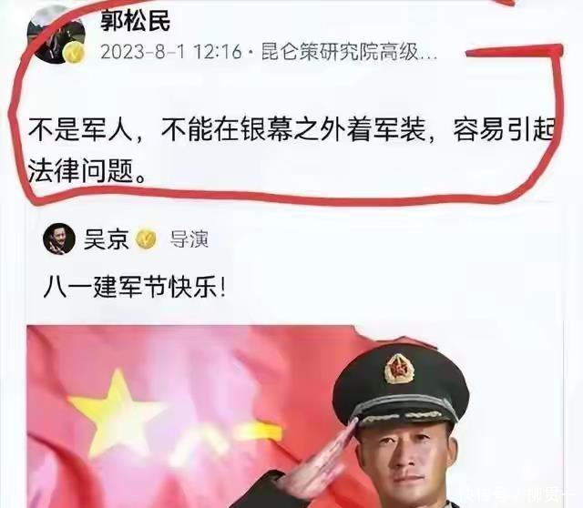Tap the gold verified badge on 郭松民's avatar
The height and width of the screenshot is (508, 583).
(74, 52)
